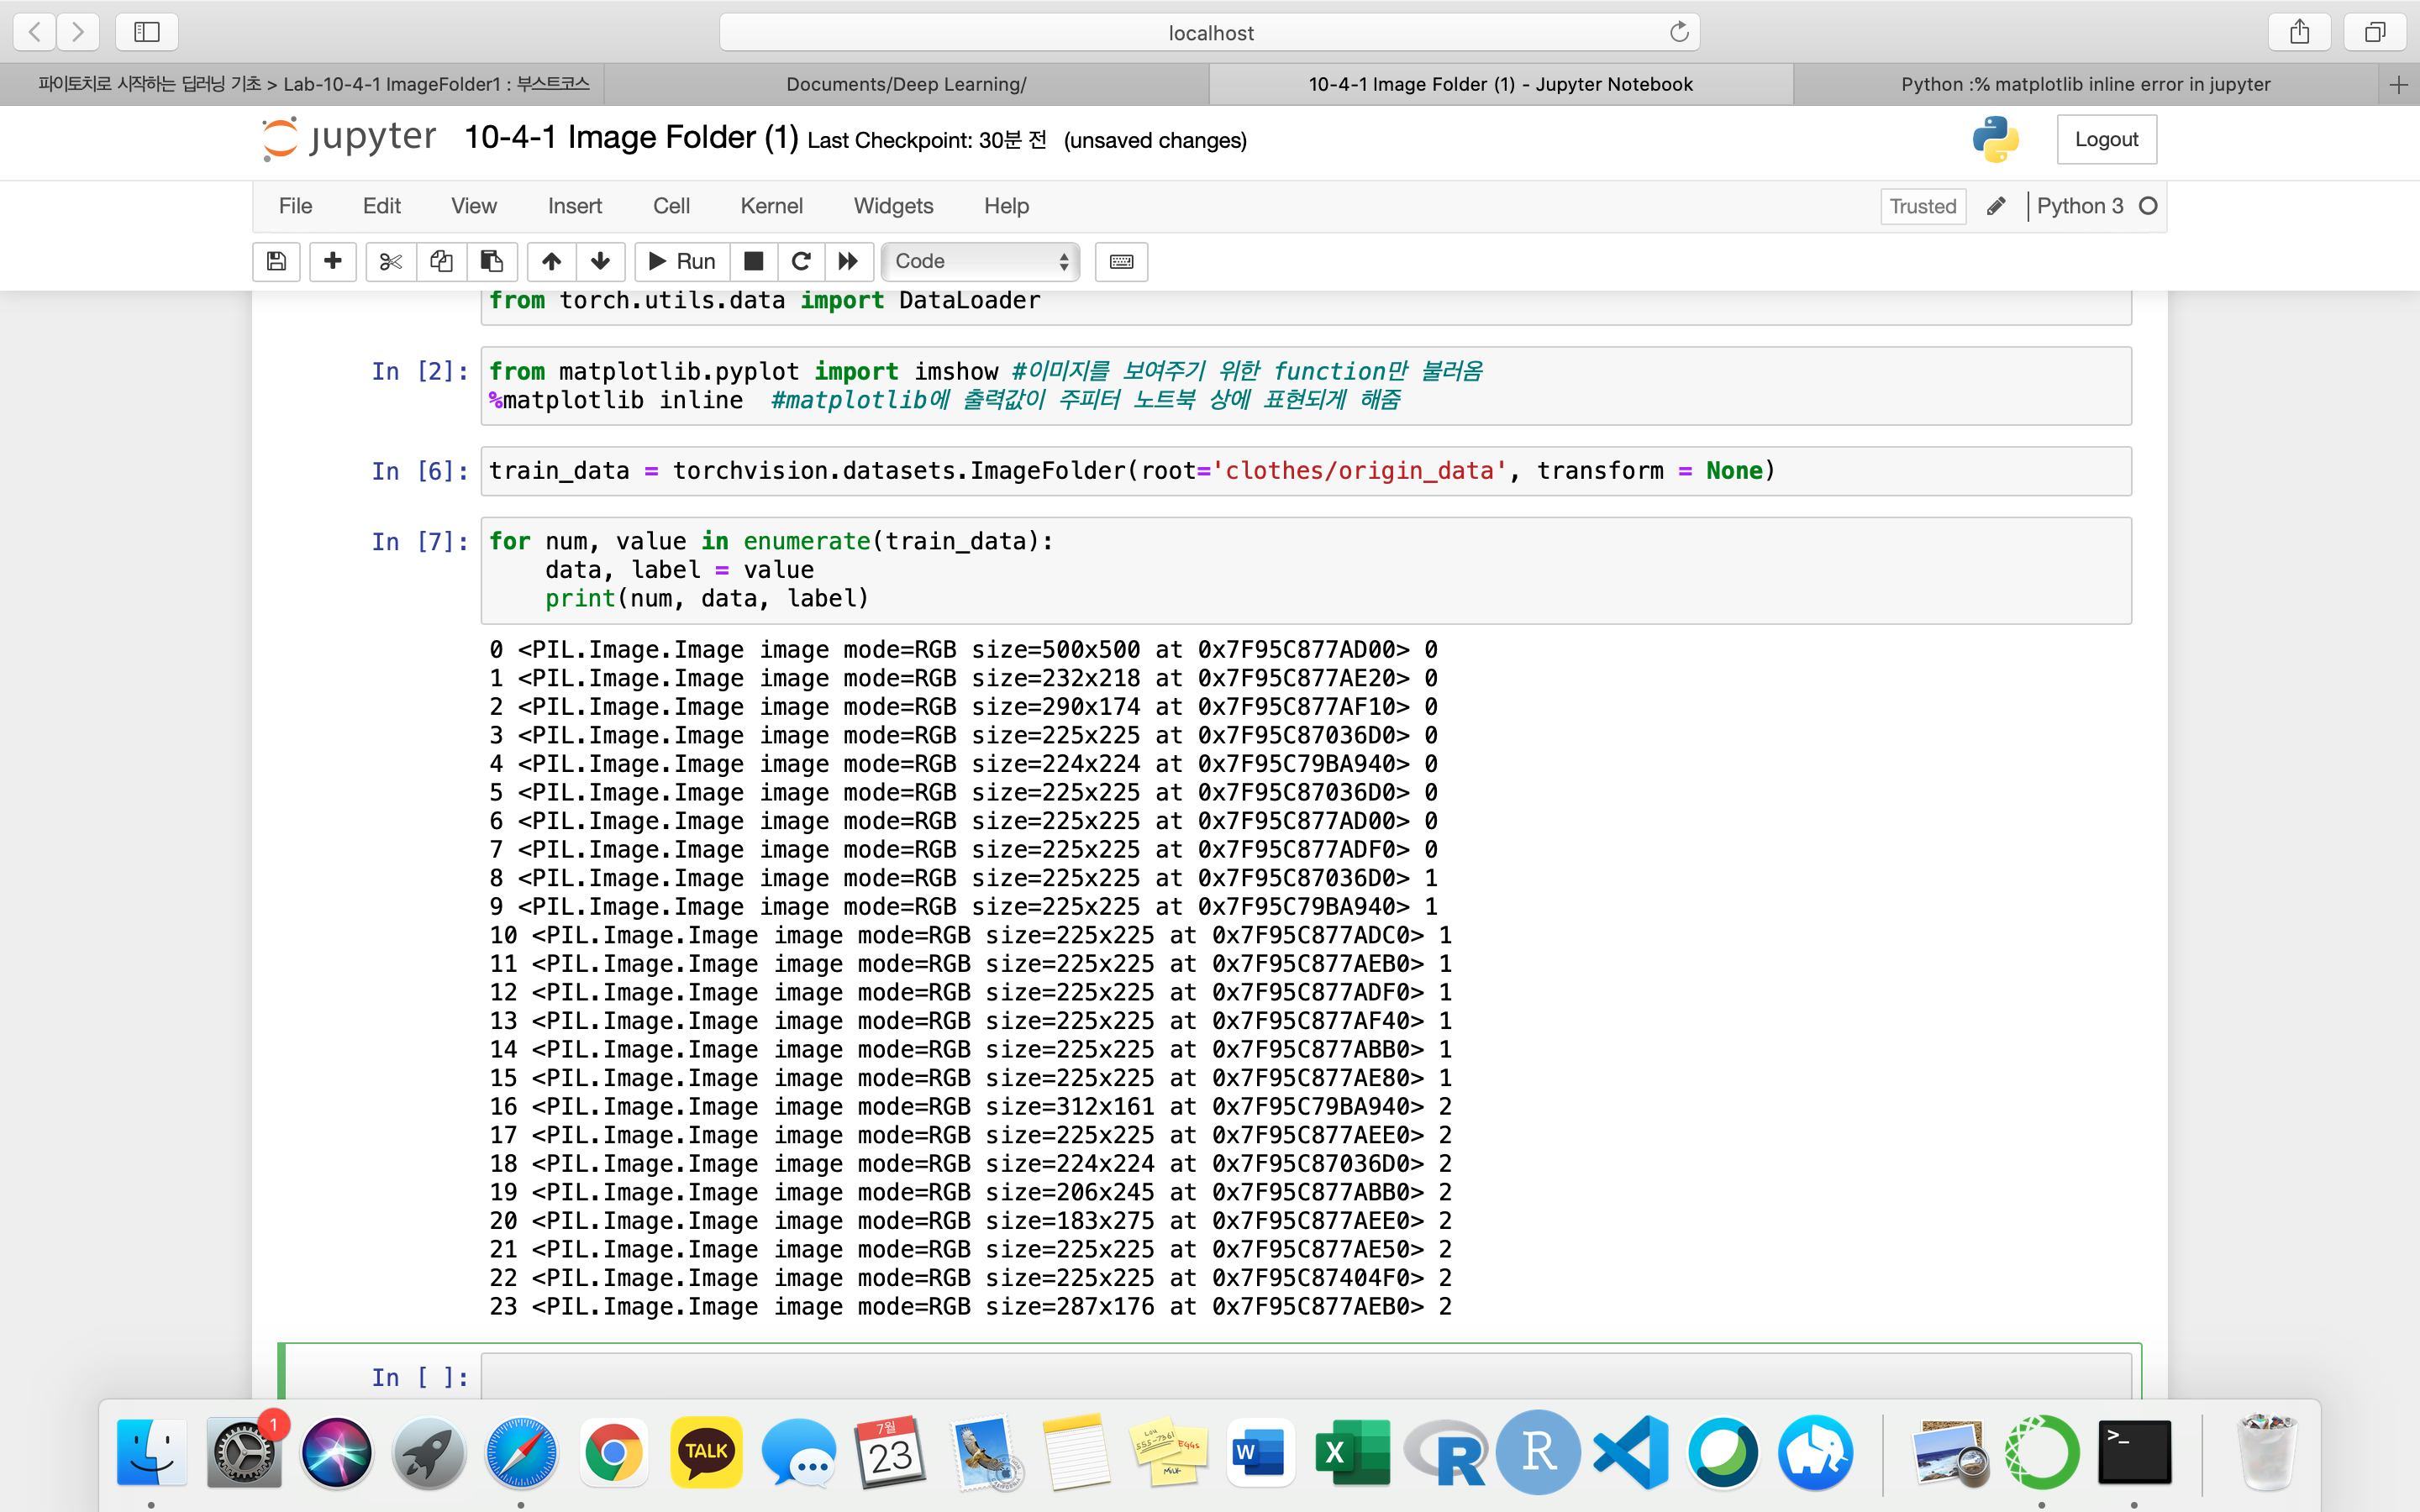
Task: Move selected cell up arrow
Action: 551,261
